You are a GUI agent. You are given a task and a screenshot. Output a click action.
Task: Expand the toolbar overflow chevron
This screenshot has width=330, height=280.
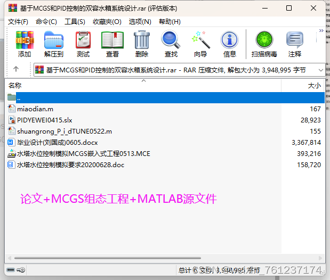(321, 31)
